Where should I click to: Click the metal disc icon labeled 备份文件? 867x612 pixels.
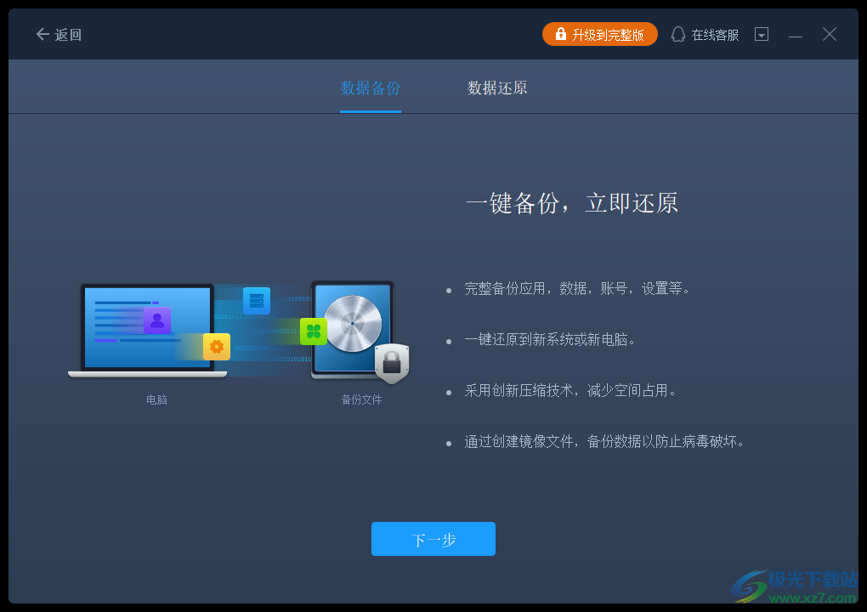[x=351, y=327]
